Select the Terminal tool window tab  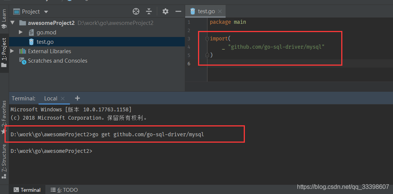[x=27, y=190]
